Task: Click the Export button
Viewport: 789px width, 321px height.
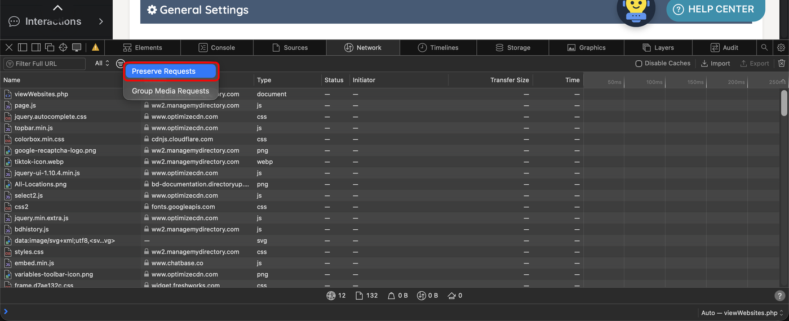Action: (754, 64)
